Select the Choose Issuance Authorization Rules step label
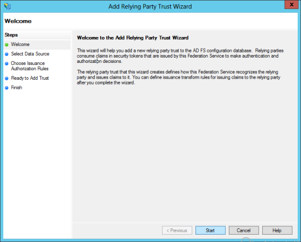The width and height of the screenshot is (301, 242). 30,66
